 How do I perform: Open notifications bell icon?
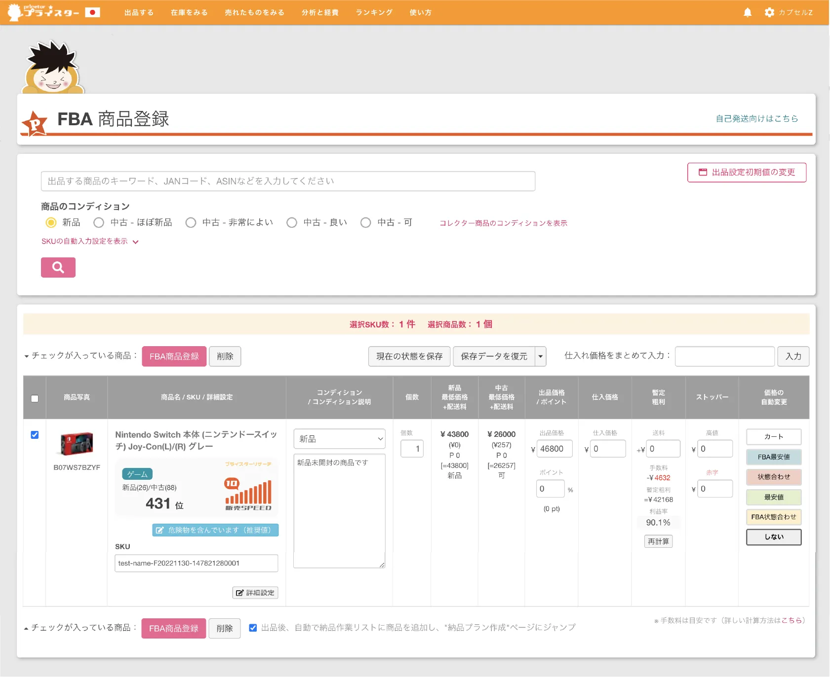pyautogui.click(x=748, y=12)
